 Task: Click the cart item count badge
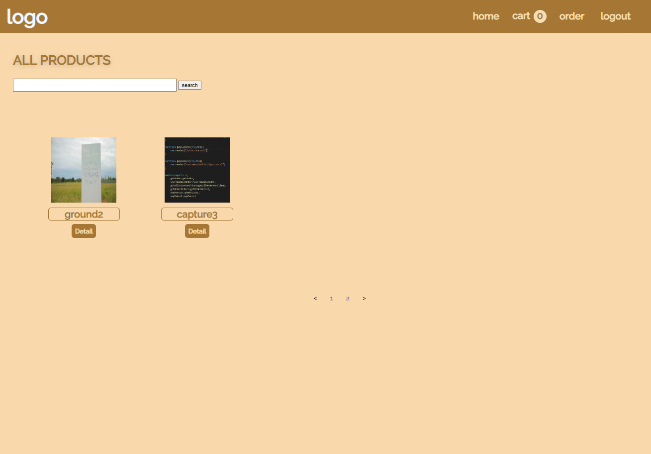(540, 16)
